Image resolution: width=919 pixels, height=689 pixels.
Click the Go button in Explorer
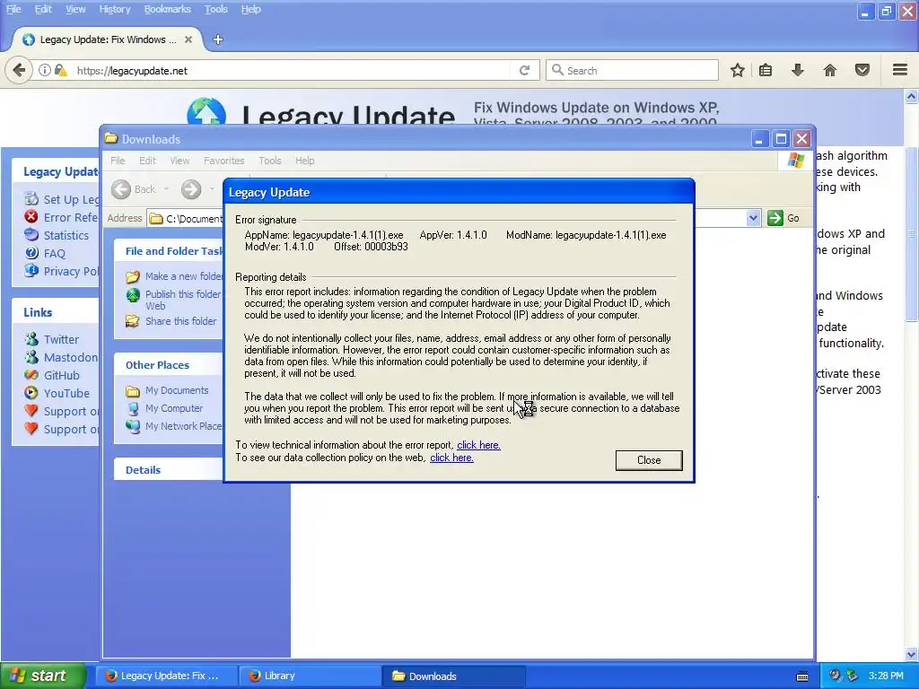(784, 218)
